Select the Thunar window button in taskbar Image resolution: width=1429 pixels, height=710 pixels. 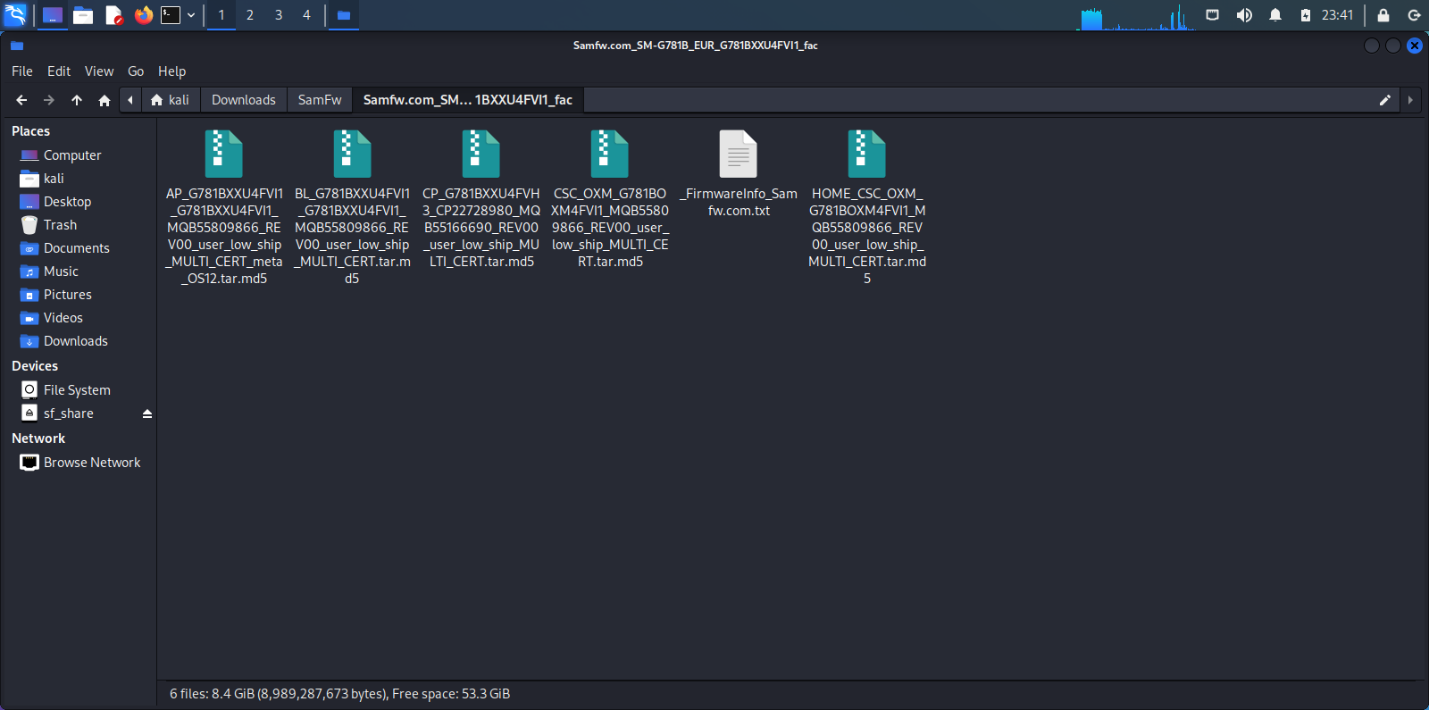pyautogui.click(x=343, y=15)
